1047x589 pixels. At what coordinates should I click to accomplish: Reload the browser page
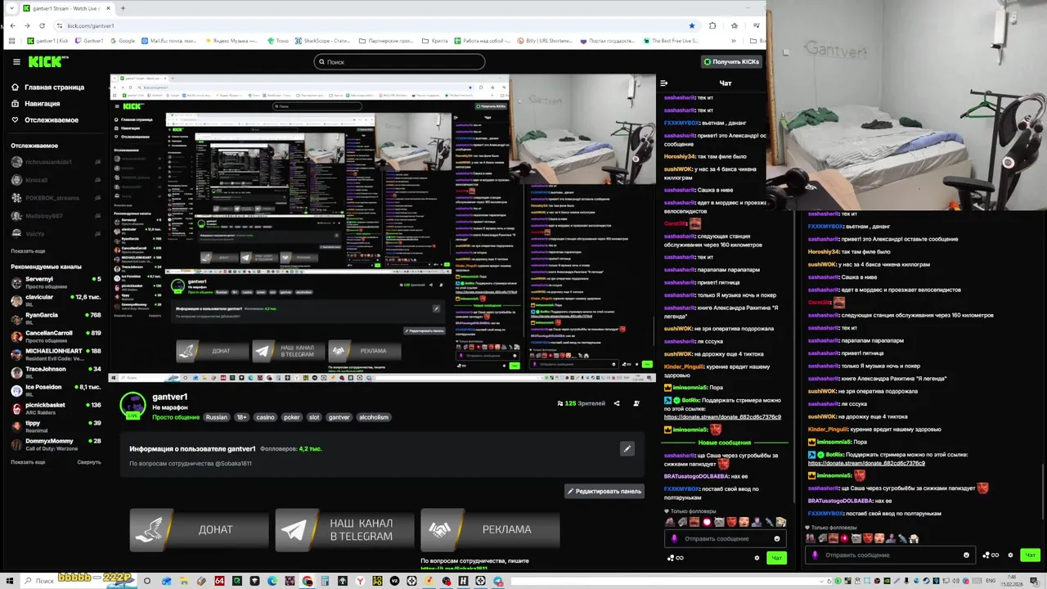[43, 25]
